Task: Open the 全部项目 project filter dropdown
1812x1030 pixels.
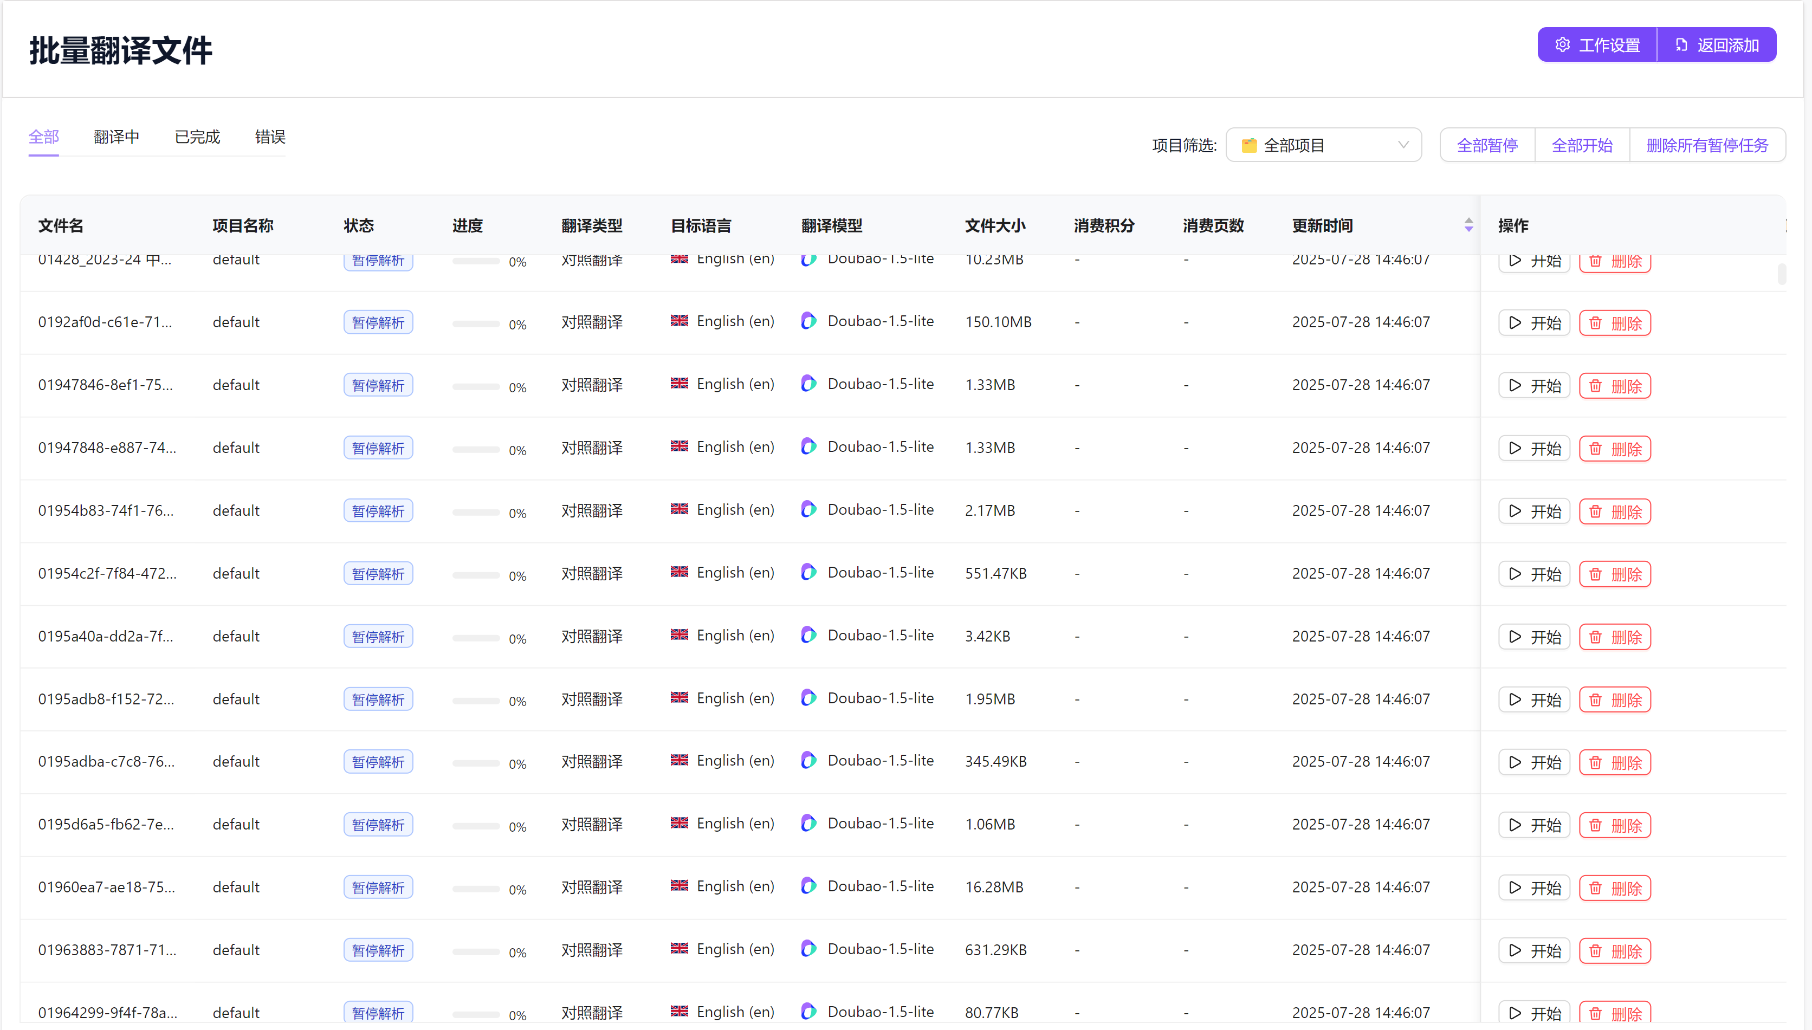Action: (x=1324, y=146)
